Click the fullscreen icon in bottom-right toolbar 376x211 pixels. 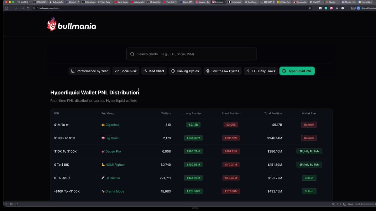[339, 204]
